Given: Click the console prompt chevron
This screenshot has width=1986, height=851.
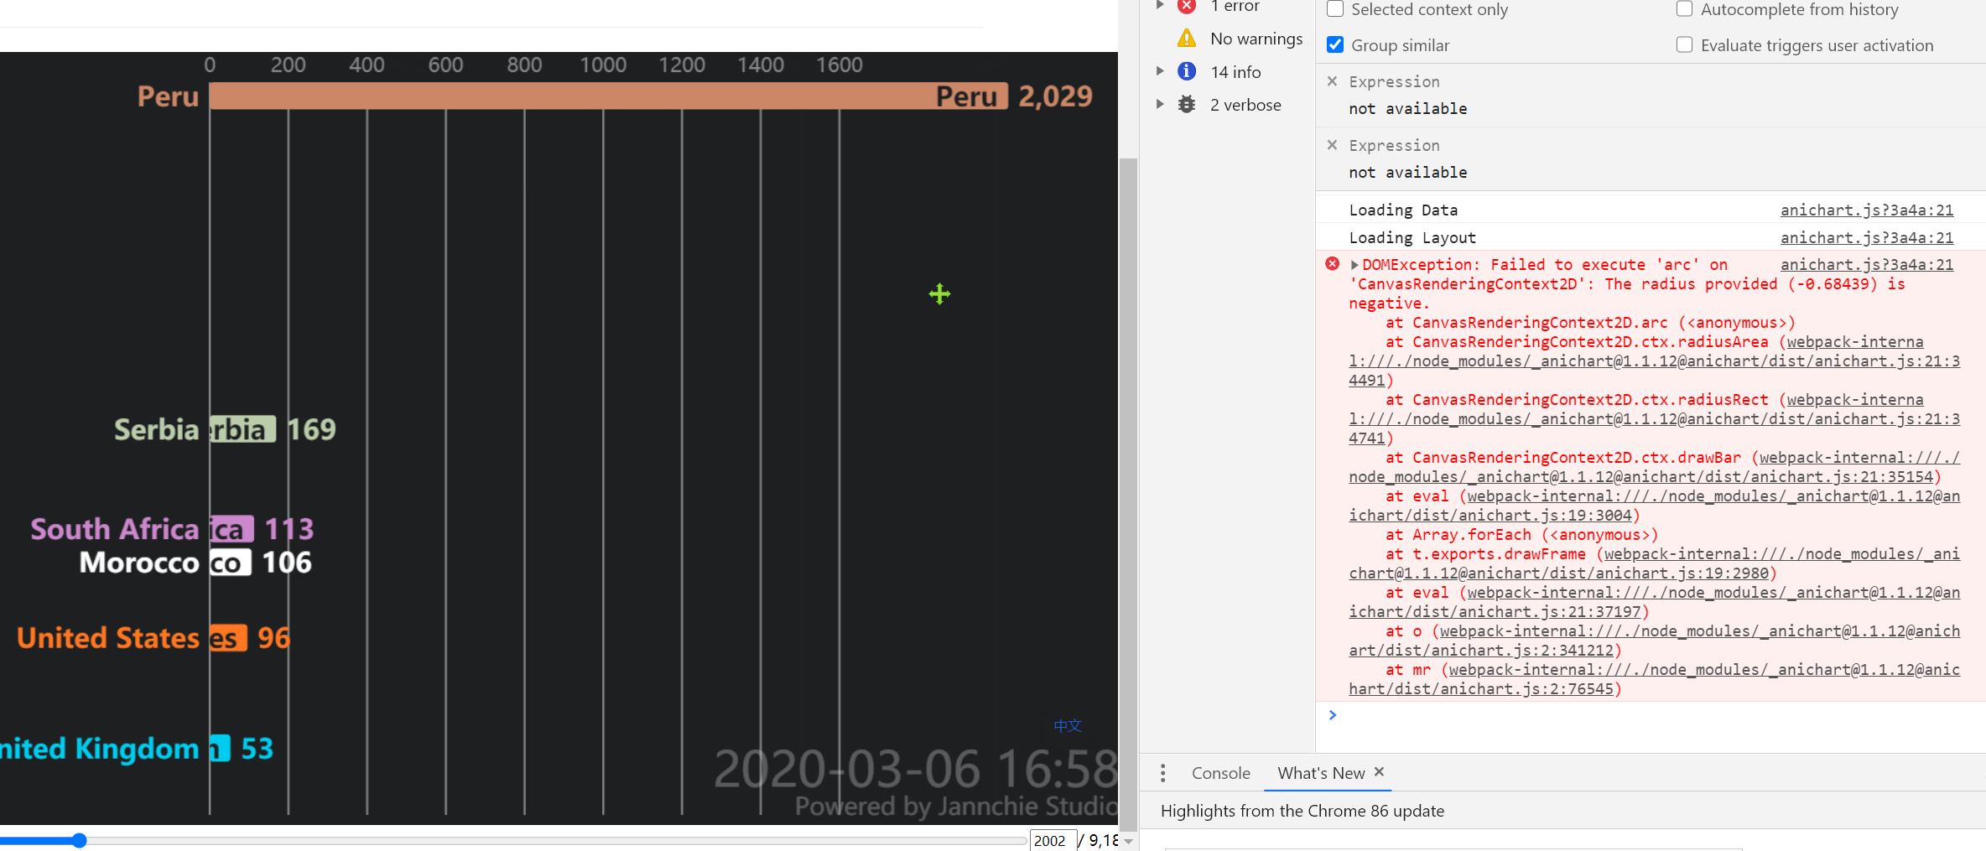Looking at the screenshot, I should point(1333,714).
